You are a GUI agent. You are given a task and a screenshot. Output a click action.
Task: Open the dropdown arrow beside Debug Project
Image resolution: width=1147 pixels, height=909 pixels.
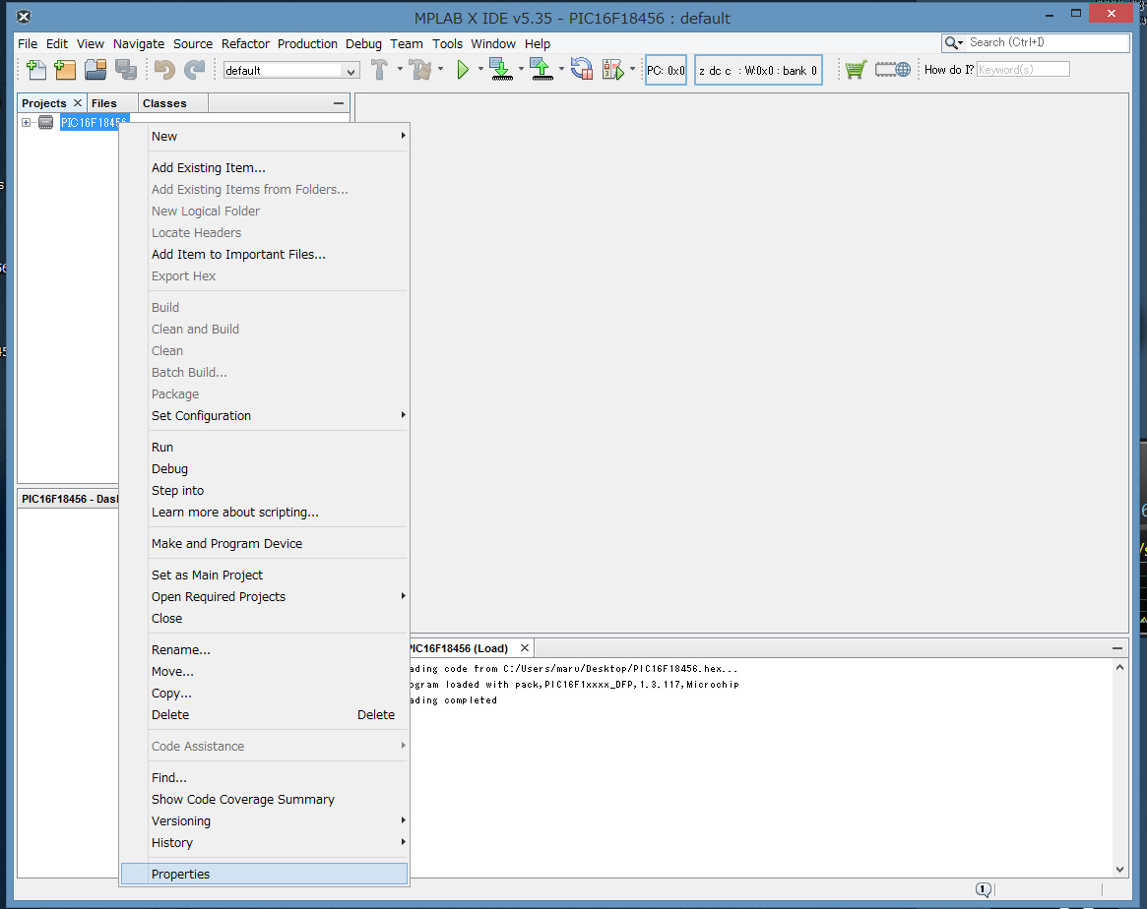coord(632,70)
